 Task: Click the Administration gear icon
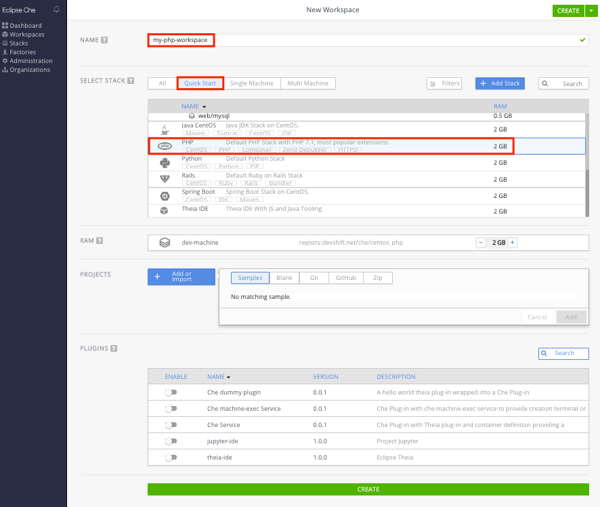[5, 61]
